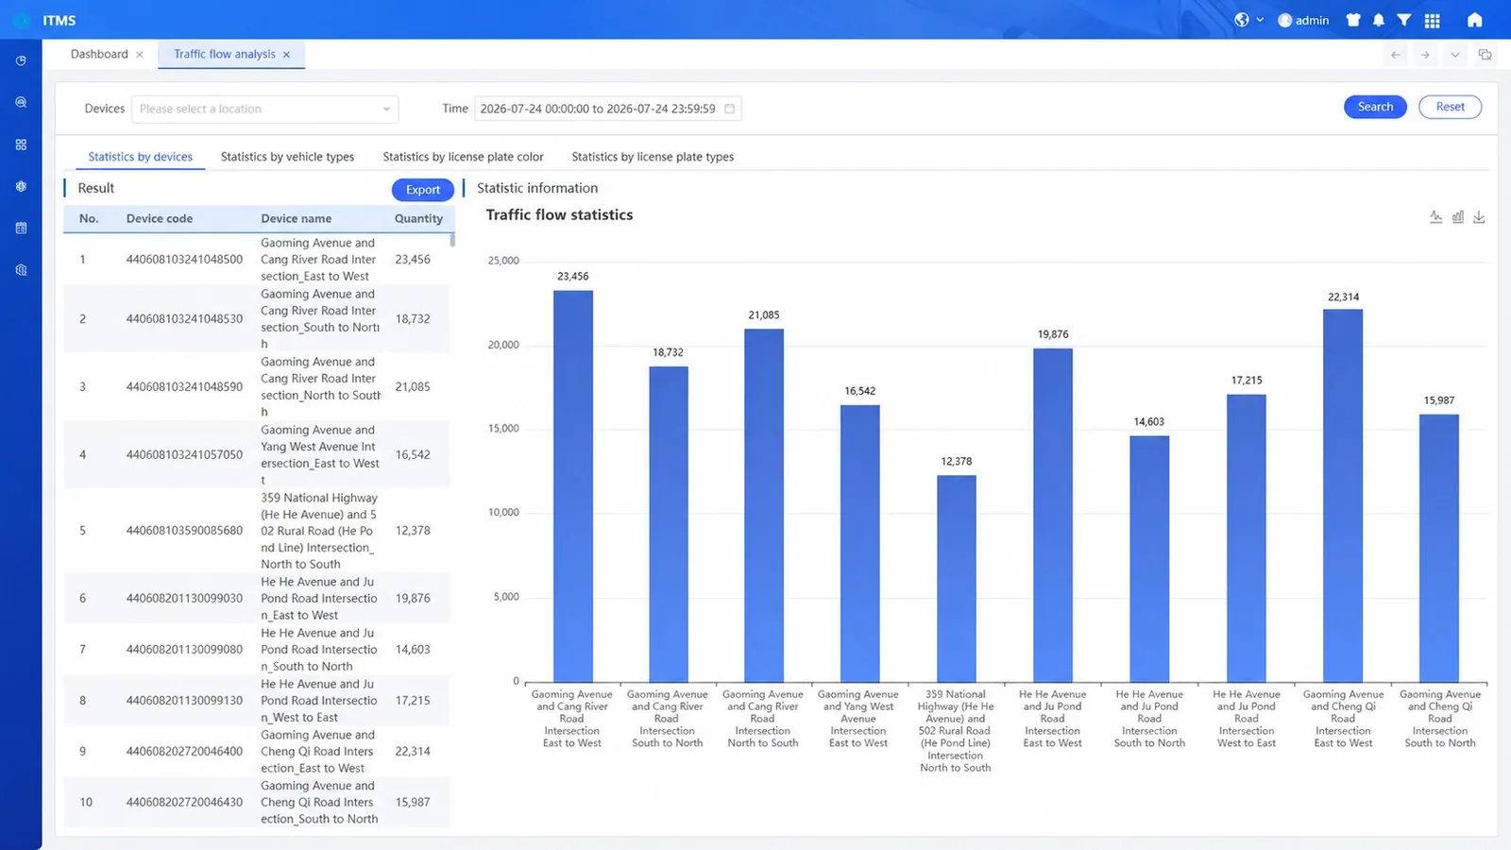
Task: Select row with code 440608103241057050
Action: coord(257,455)
